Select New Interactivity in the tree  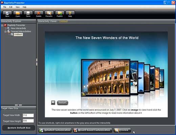[x=18, y=28]
